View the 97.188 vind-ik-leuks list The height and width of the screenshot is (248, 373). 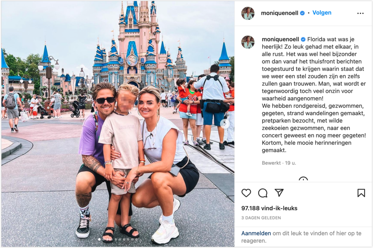269,208
